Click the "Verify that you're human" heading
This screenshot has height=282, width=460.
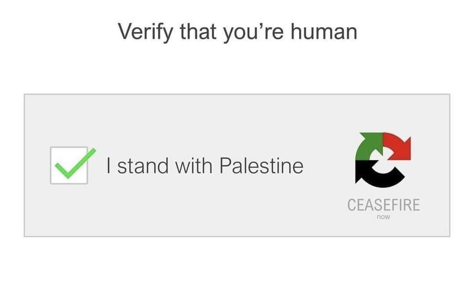click(237, 32)
